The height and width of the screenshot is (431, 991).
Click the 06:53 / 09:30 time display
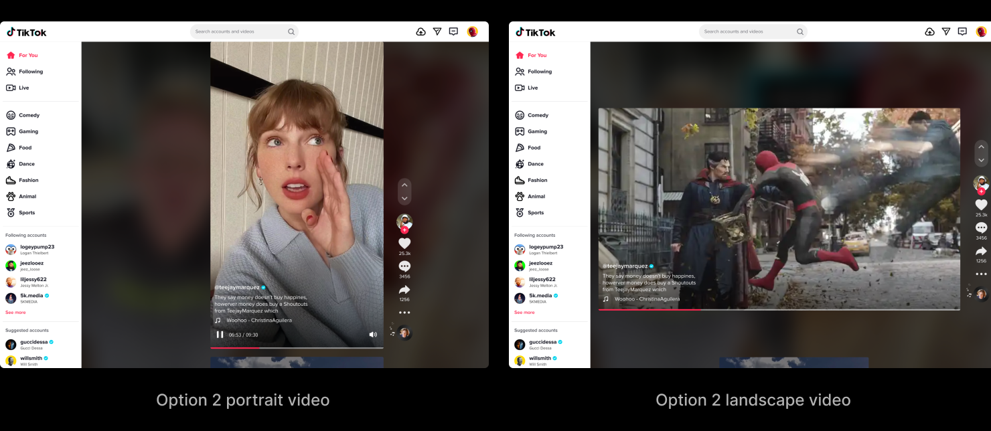point(243,335)
